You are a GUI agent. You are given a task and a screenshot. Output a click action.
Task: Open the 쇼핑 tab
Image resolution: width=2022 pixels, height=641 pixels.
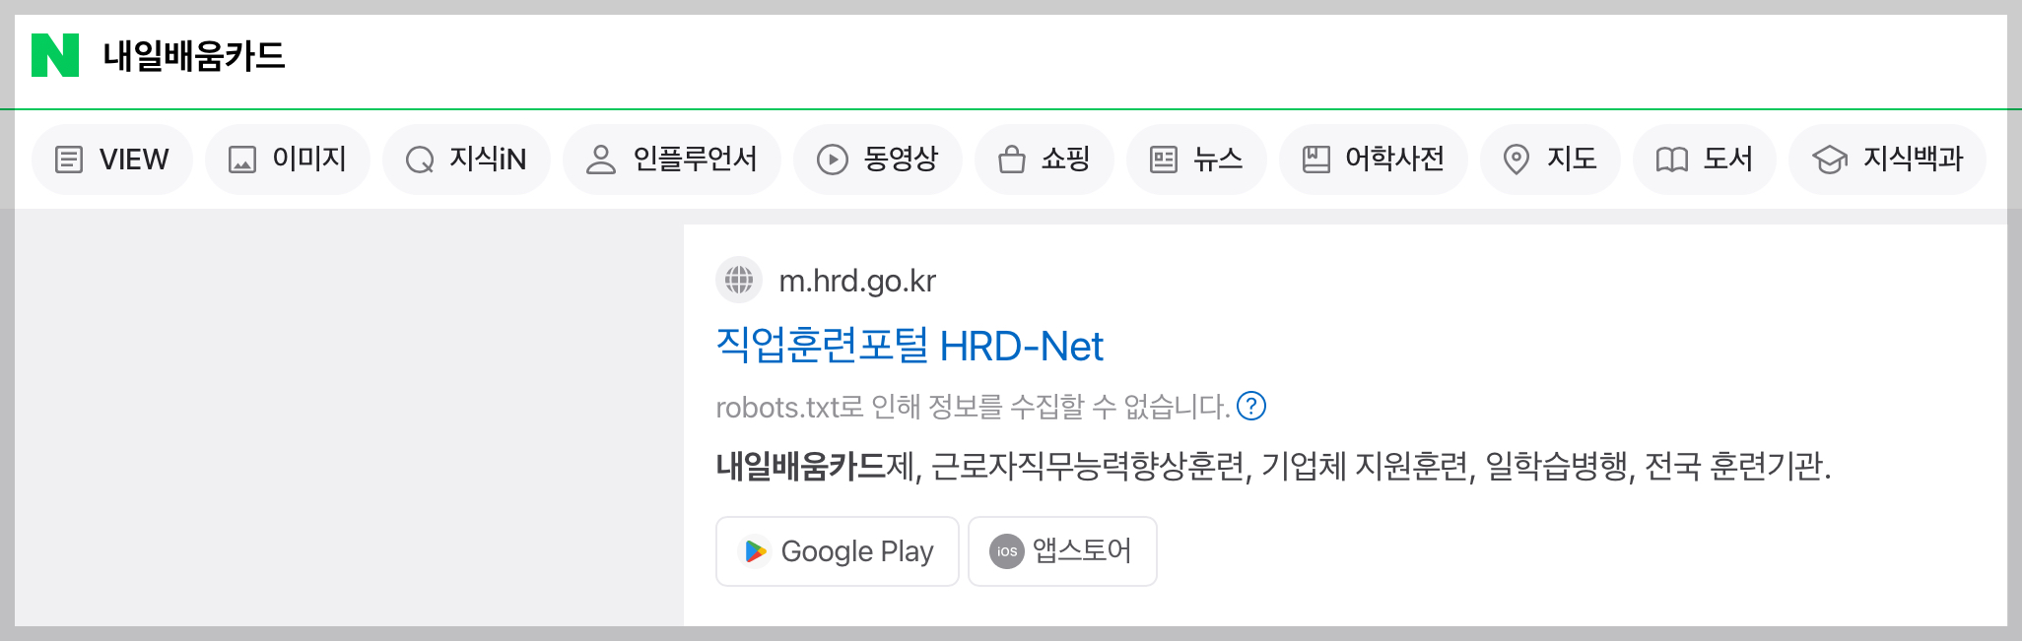tap(1045, 160)
